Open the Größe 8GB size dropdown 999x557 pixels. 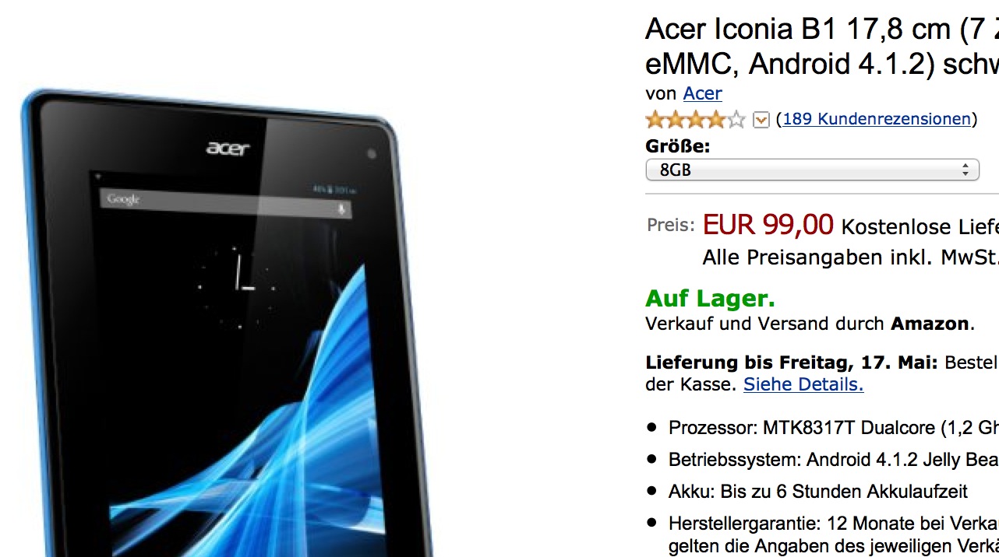[x=812, y=170]
